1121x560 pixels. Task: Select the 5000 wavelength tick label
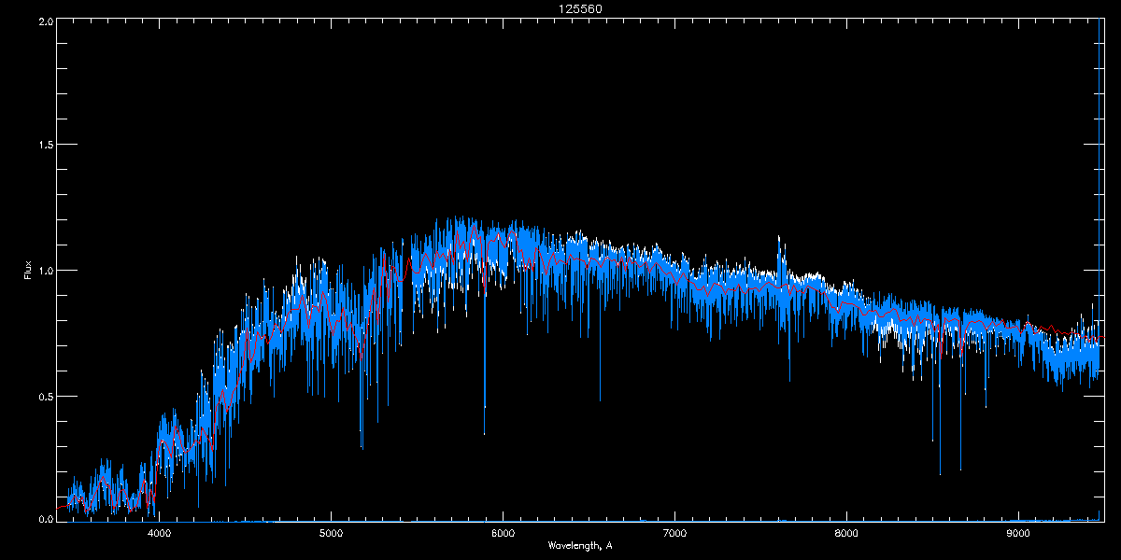coord(331,533)
